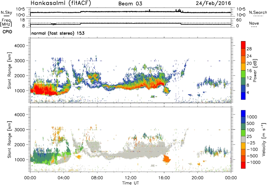Screen dimensions: 267x185
Task: Click the Nave legend label
Action: click(254, 23)
